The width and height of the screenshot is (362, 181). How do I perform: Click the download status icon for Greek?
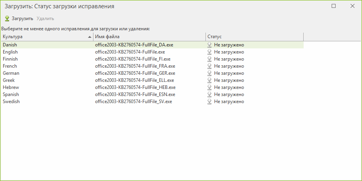(x=209, y=80)
